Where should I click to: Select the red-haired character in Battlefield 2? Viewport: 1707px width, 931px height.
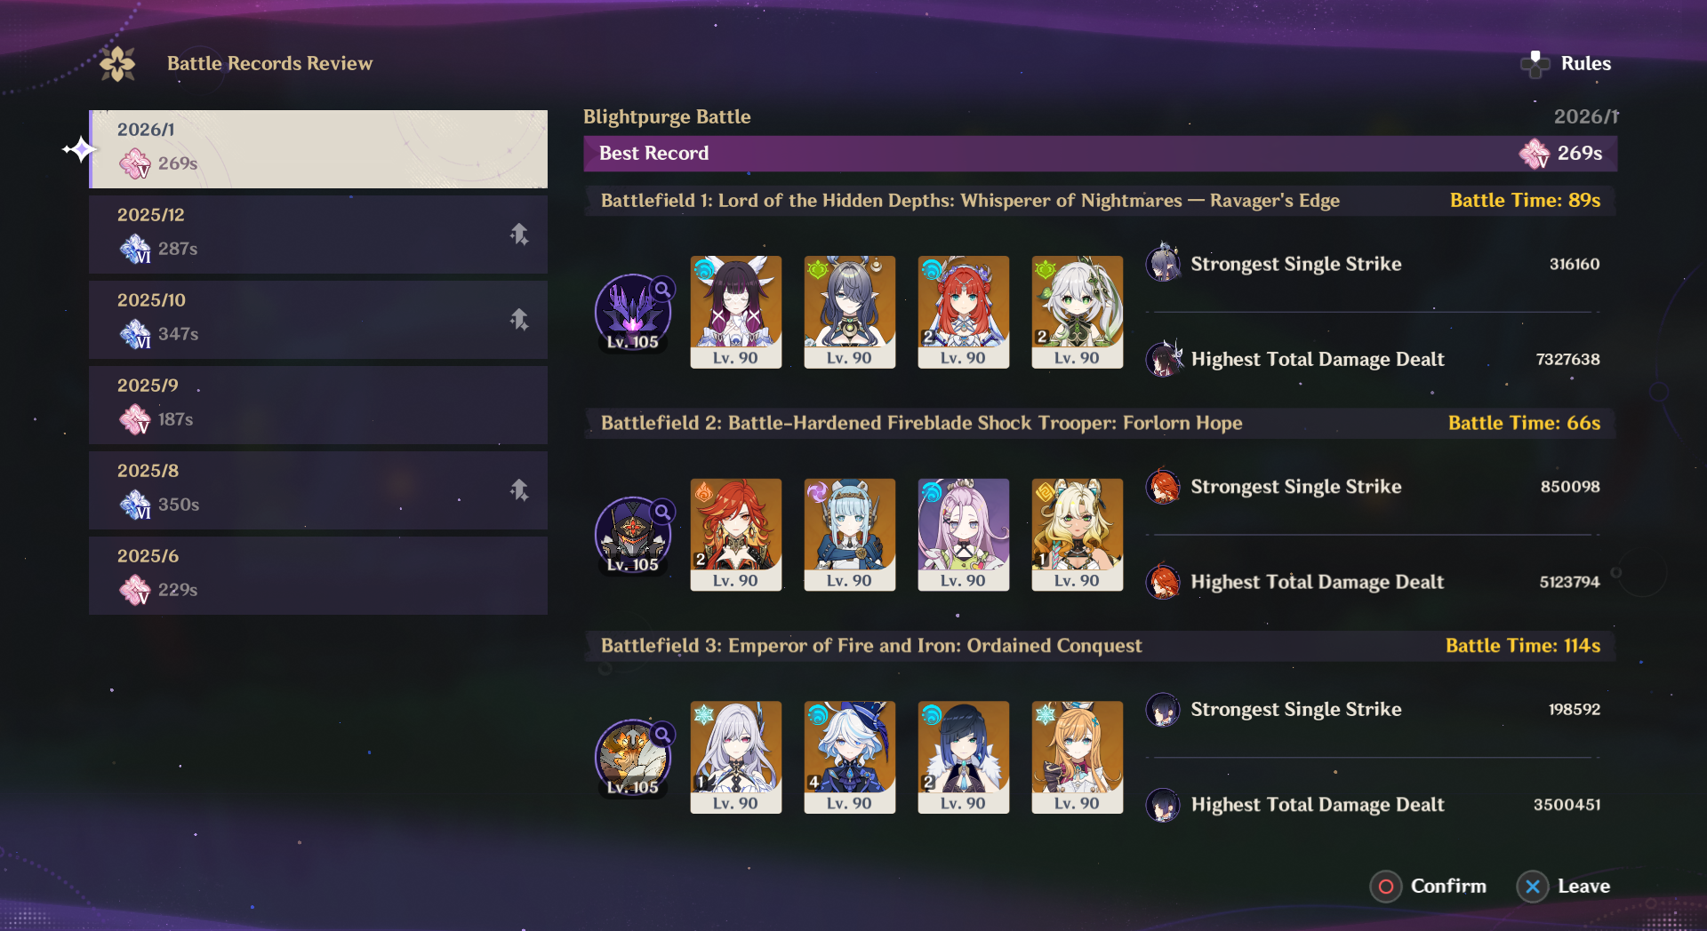[x=736, y=535]
